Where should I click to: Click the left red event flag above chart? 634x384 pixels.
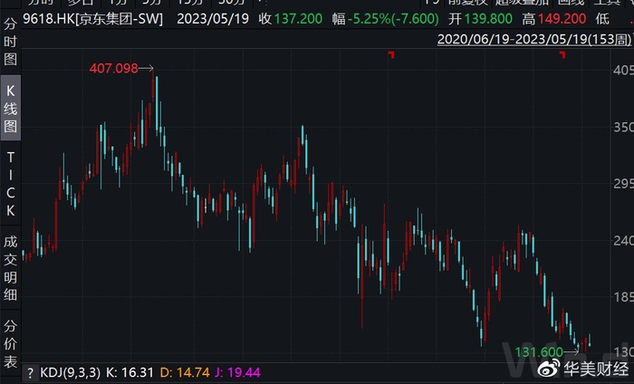(391, 54)
